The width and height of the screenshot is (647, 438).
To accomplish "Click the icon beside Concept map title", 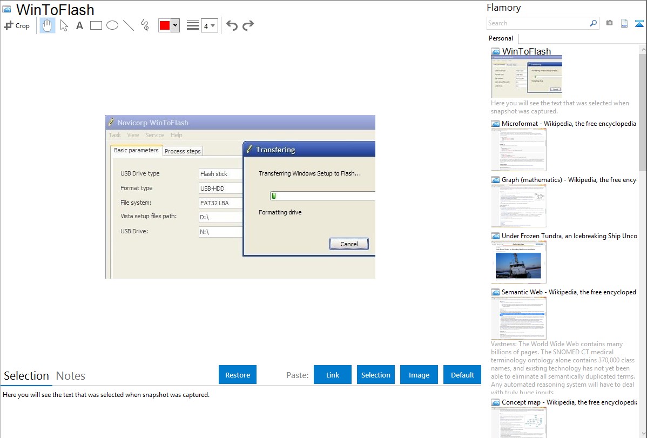I will (496, 402).
